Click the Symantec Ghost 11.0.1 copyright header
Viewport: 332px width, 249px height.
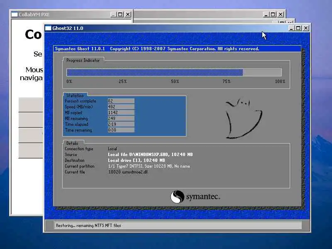coord(157,49)
